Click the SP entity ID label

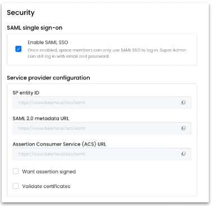tap(26, 93)
